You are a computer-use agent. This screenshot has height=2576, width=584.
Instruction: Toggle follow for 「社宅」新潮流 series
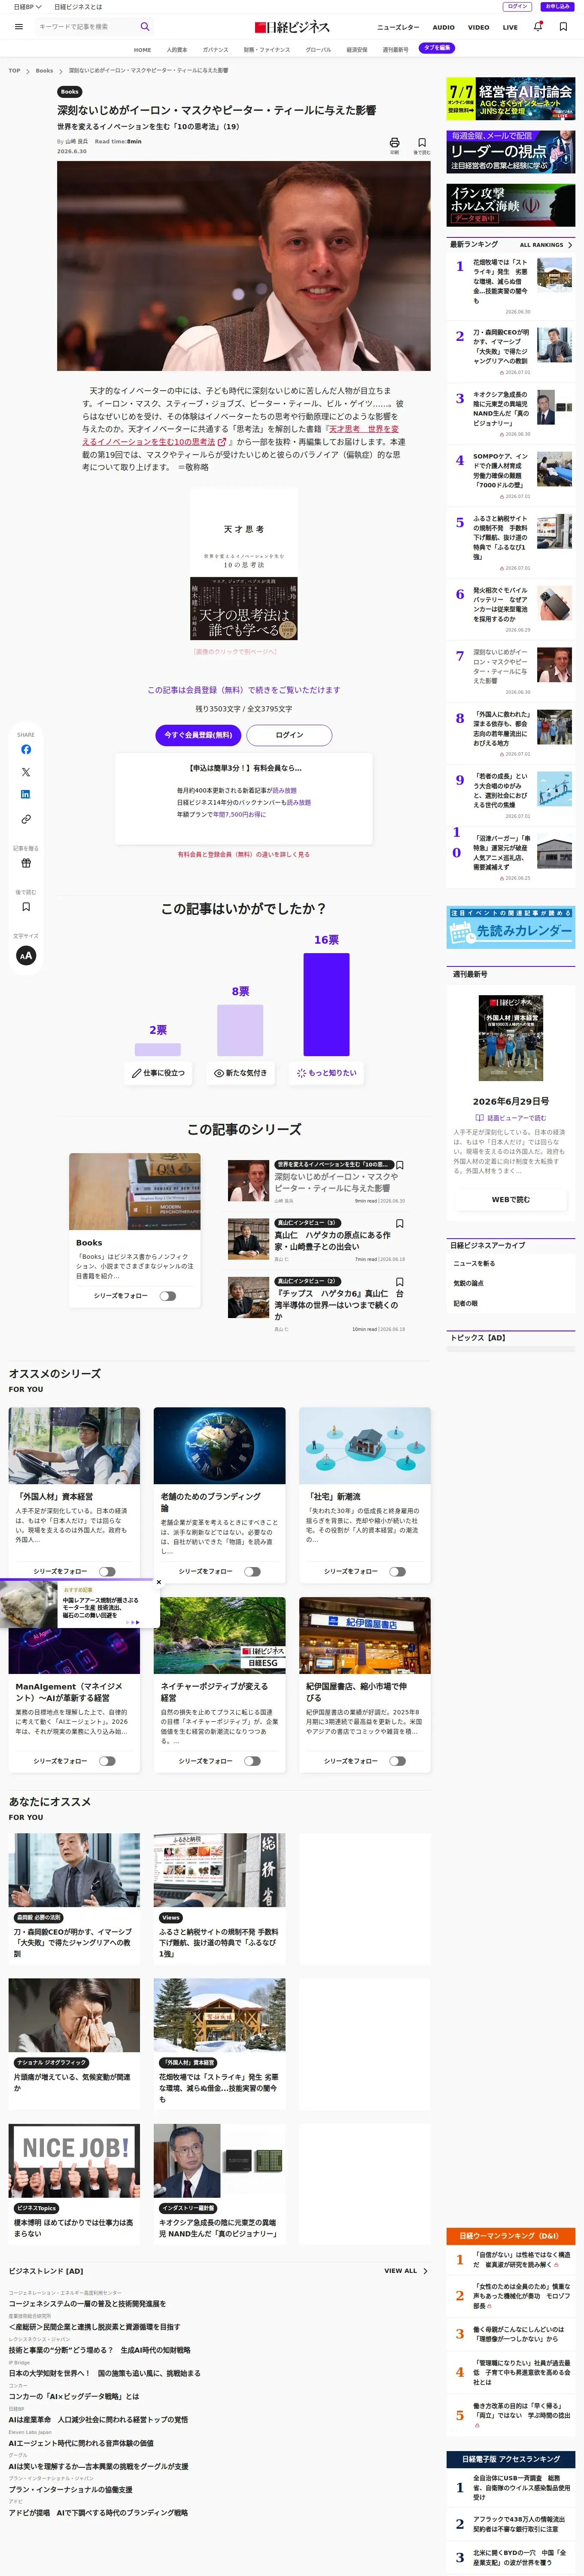[397, 1571]
